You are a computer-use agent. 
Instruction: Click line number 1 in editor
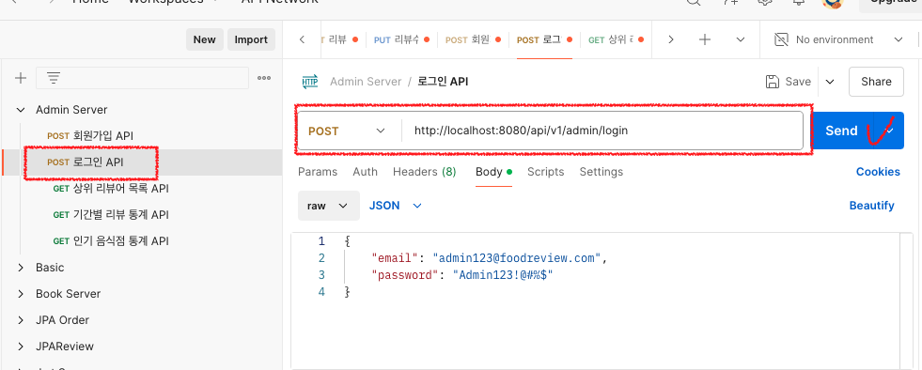tap(321, 240)
